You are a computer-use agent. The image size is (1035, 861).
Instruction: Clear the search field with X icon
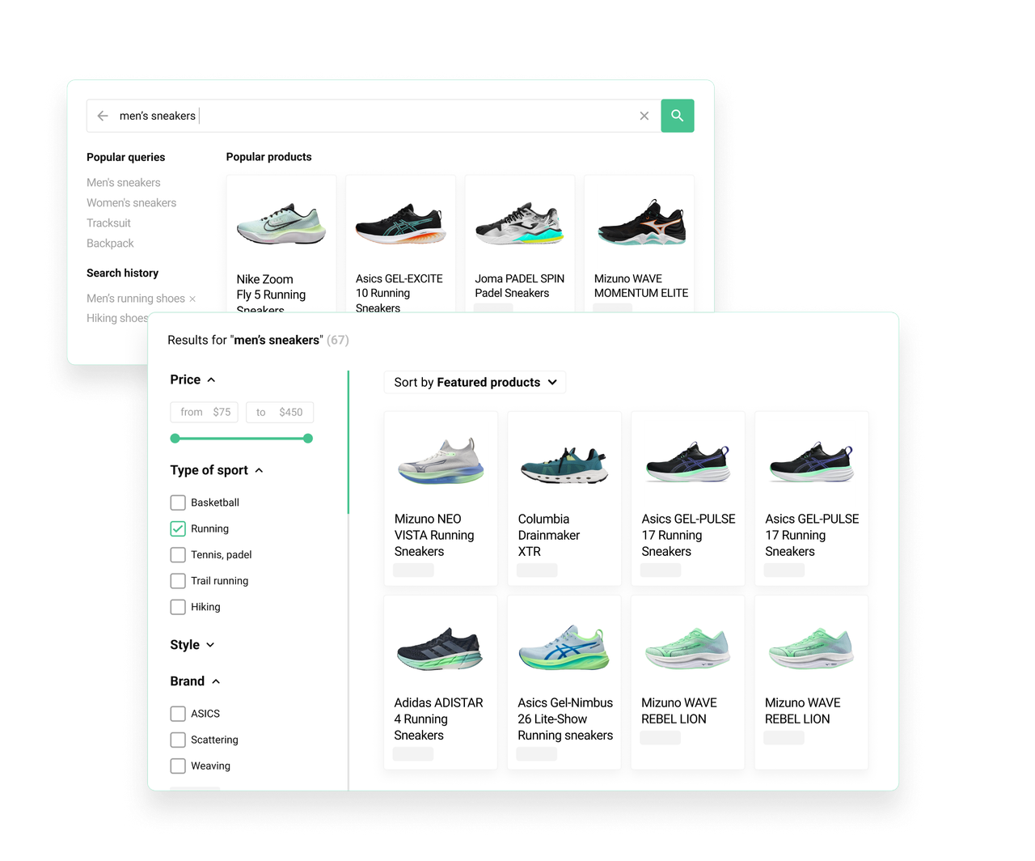click(644, 116)
